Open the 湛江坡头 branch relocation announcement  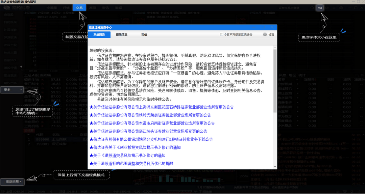pyautogui.click(x=148, y=131)
